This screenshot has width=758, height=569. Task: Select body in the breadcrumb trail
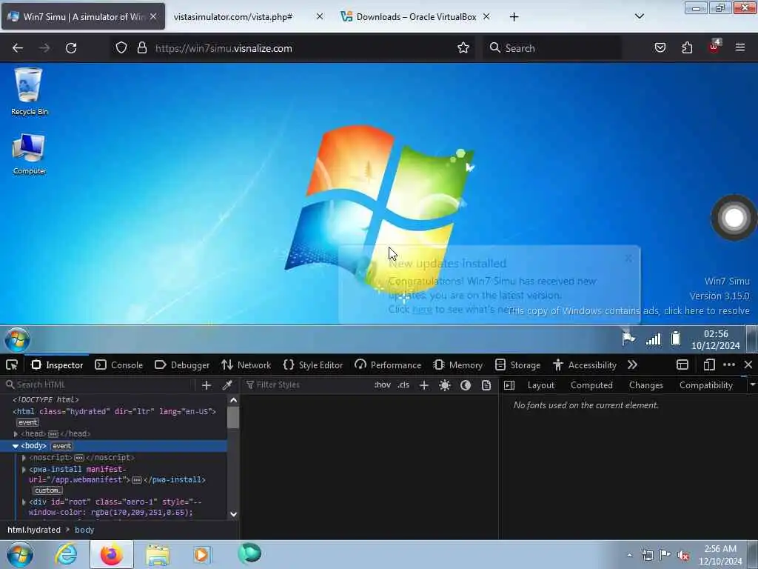[x=84, y=530]
